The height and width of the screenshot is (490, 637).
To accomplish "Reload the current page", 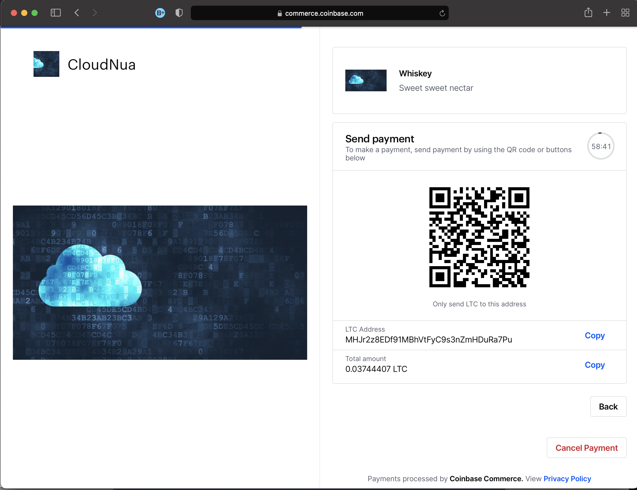I will tap(442, 13).
